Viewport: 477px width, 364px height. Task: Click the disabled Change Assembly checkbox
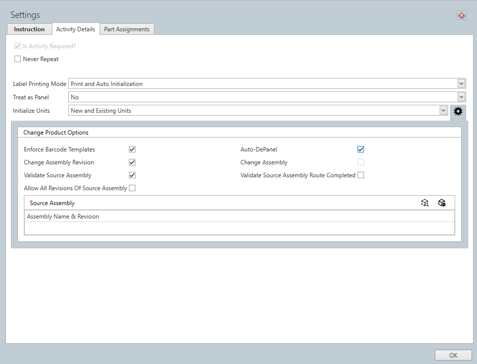pyautogui.click(x=360, y=162)
